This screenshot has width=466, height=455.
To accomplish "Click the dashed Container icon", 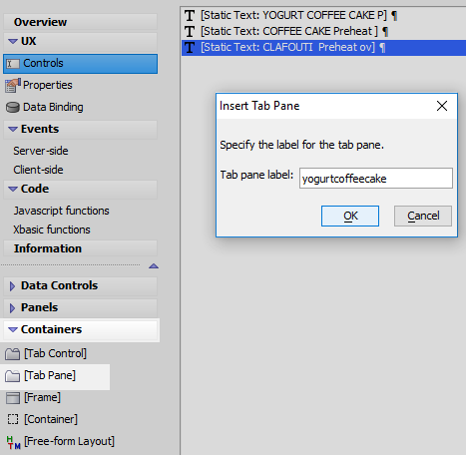I will (13, 419).
